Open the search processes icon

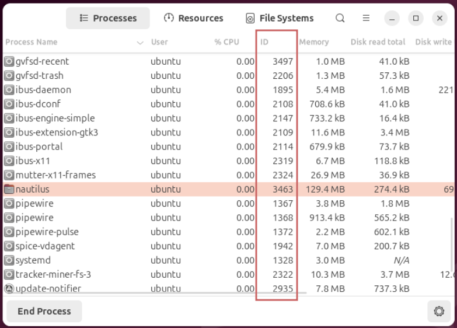340,18
